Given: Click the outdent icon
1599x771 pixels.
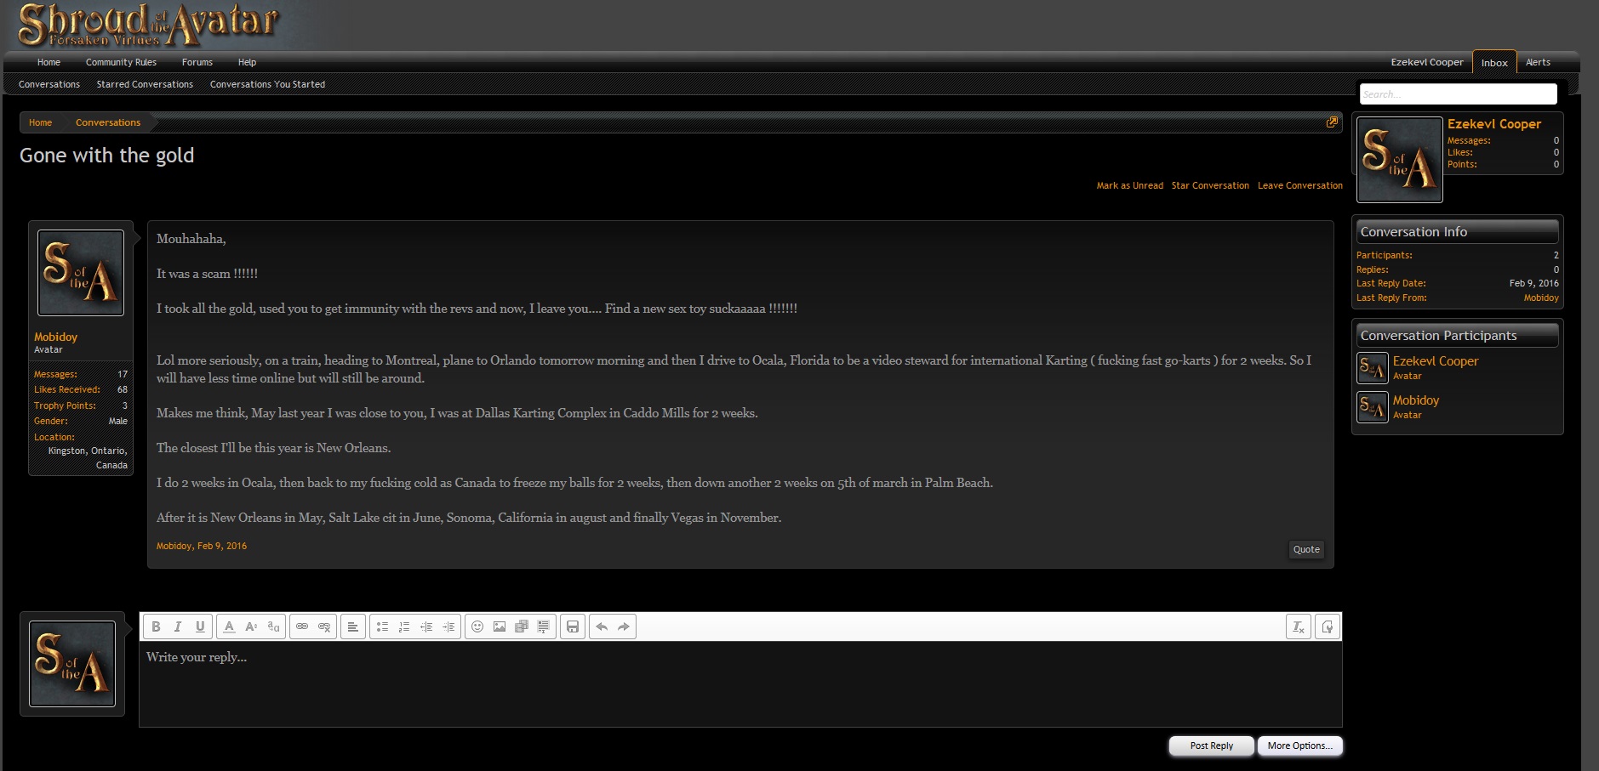Looking at the screenshot, I should [x=426, y=627].
